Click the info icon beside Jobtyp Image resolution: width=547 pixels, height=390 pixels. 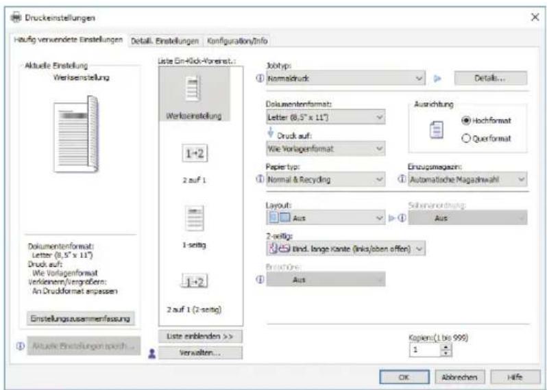coord(260,79)
